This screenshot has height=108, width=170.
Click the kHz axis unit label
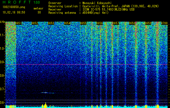click(2, 22)
